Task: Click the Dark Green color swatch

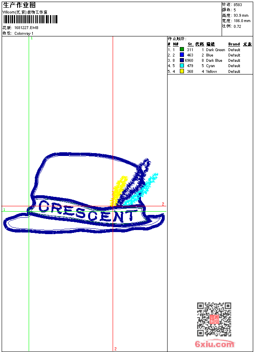Action: [x=182, y=50]
